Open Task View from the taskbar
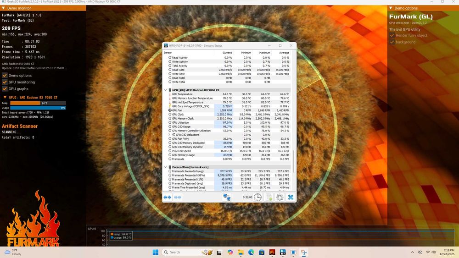 click(219, 252)
